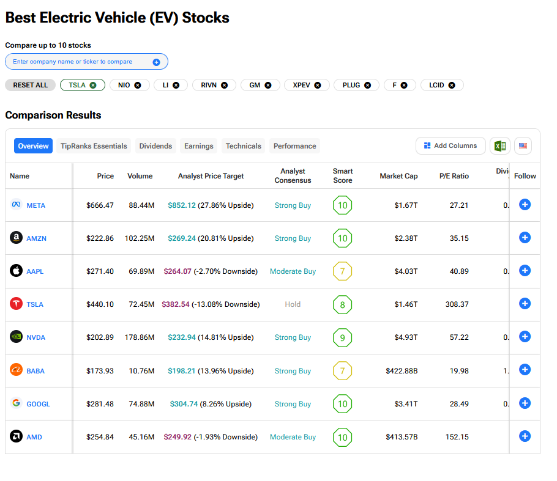Remove NIO chip with its x icon
Image resolution: width=557 pixels, height=481 pixels.
(x=138, y=85)
